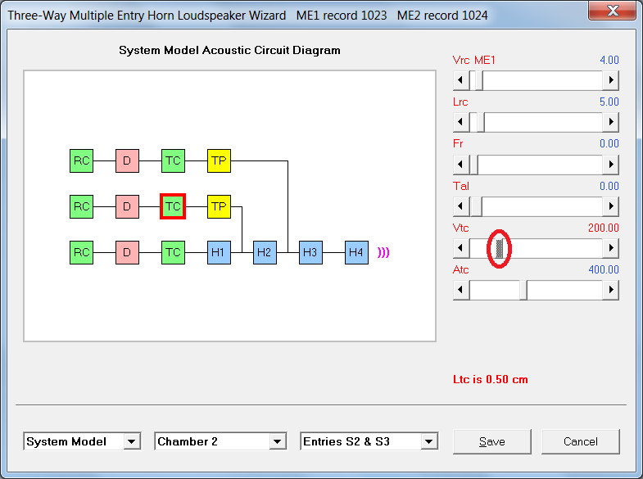Select the red-highlighted TC block
Viewport: 643px width, 479px height.
tap(173, 206)
